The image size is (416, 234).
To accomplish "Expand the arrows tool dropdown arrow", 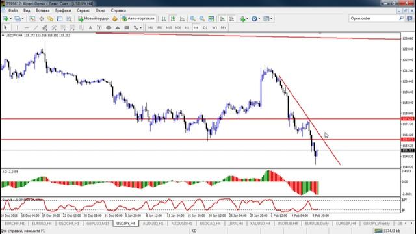I will [140, 27].
